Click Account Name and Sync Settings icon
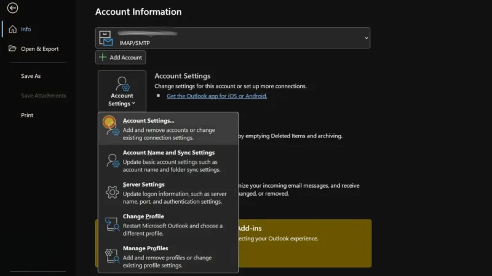492x276 pixels. point(113,161)
